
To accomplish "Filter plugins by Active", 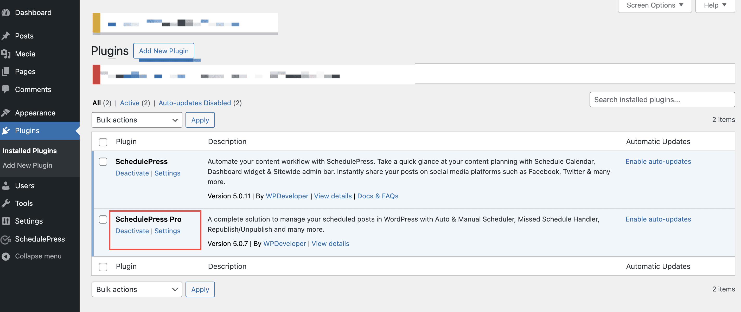I will point(130,103).
